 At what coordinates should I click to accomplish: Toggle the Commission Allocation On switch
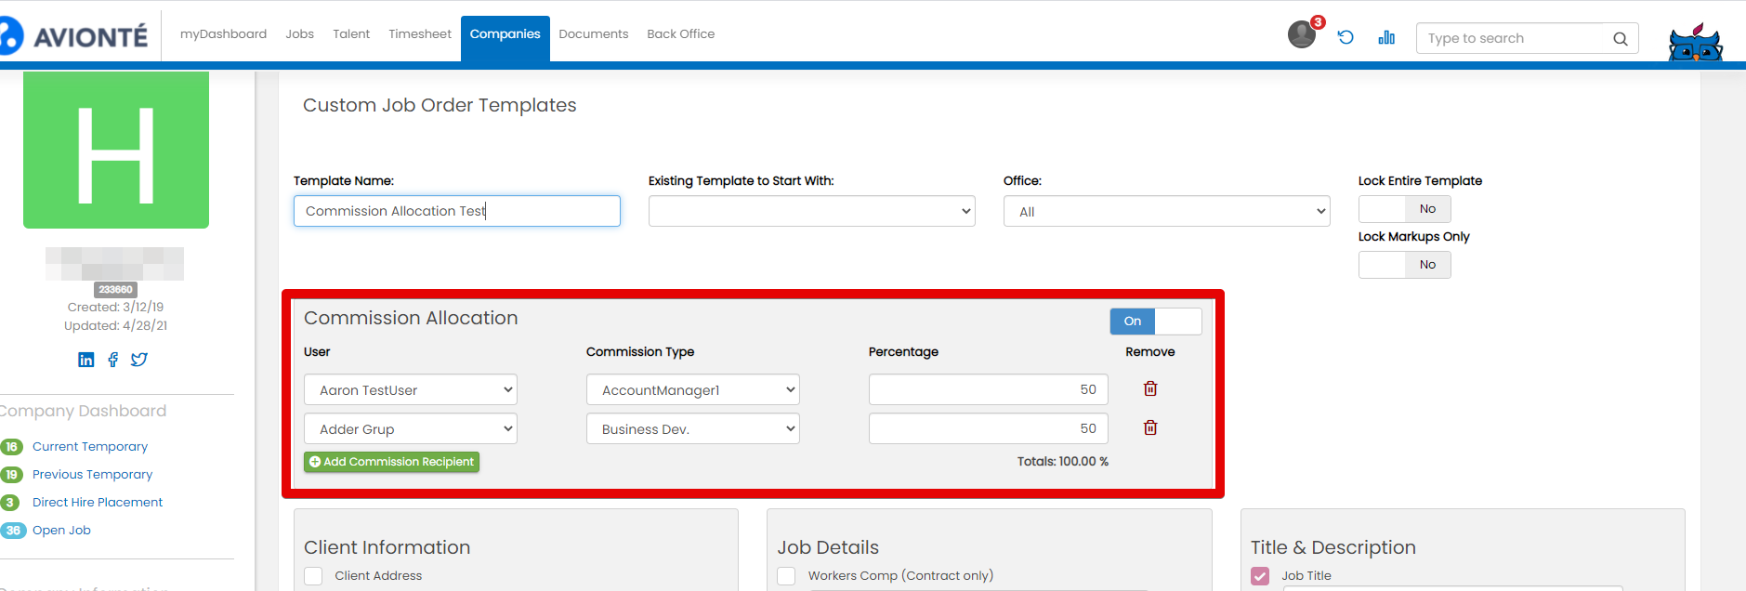pyautogui.click(x=1155, y=322)
